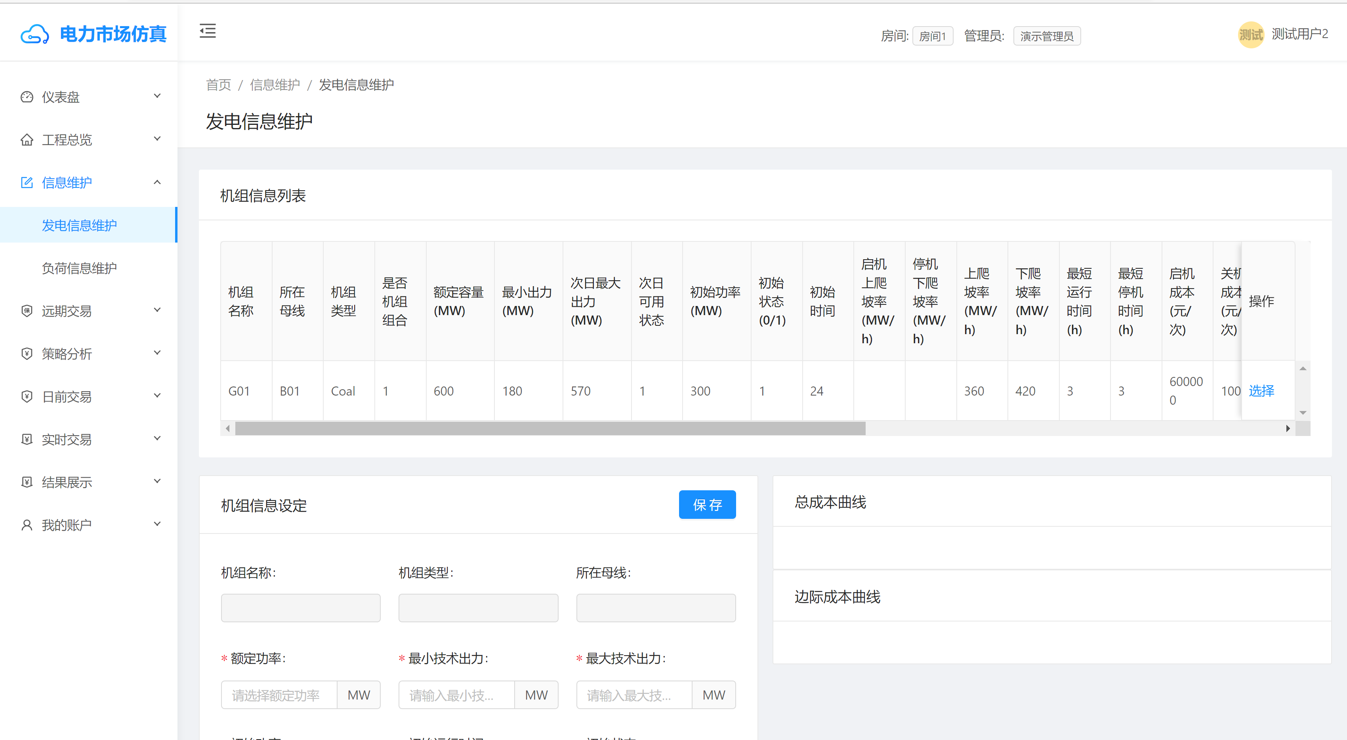Click the 最小出力(MW) column header
This screenshot has height=740, width=1347.
coord(528,301)
